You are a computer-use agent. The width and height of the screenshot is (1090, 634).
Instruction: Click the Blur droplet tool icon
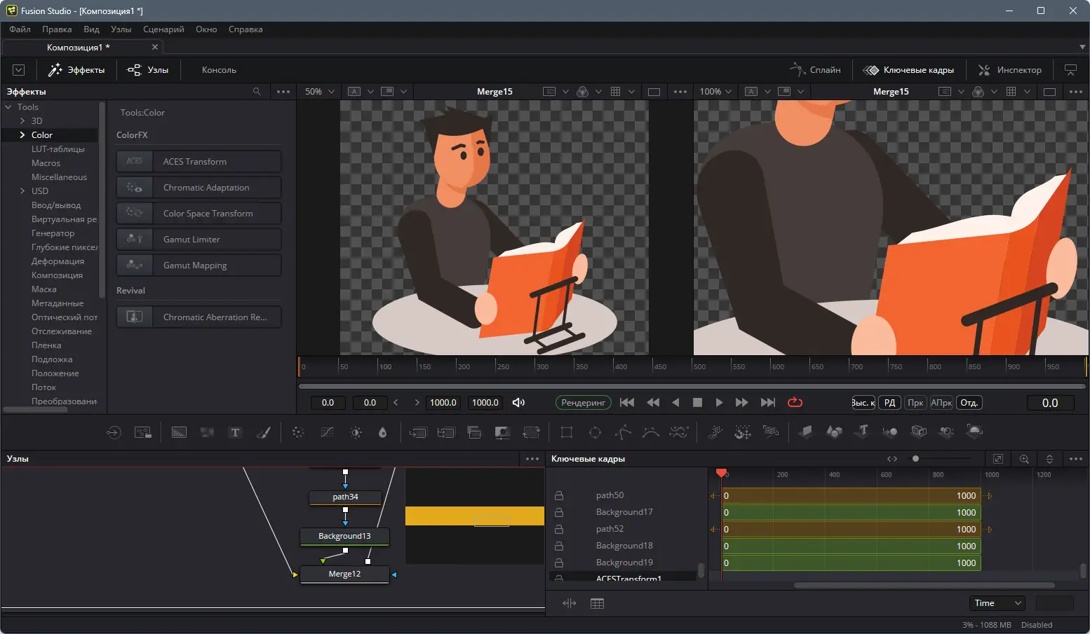tap(382, 432)
